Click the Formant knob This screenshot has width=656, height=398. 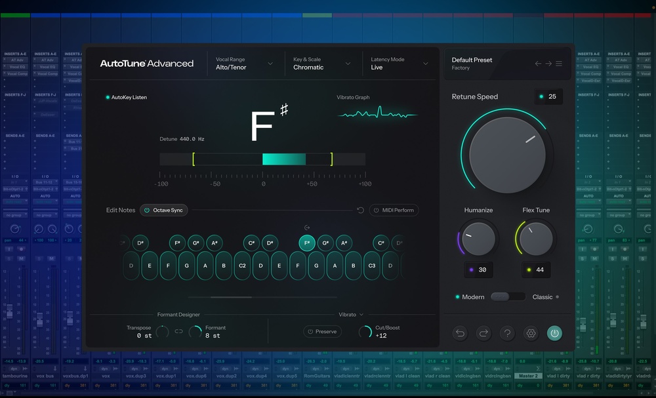195,332
